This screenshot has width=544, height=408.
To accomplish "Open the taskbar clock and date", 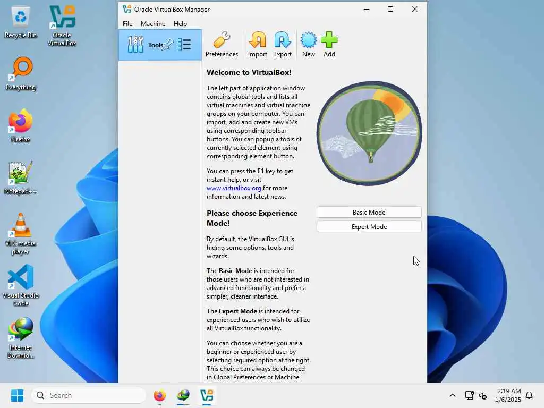I will click(x=508, y=395).
